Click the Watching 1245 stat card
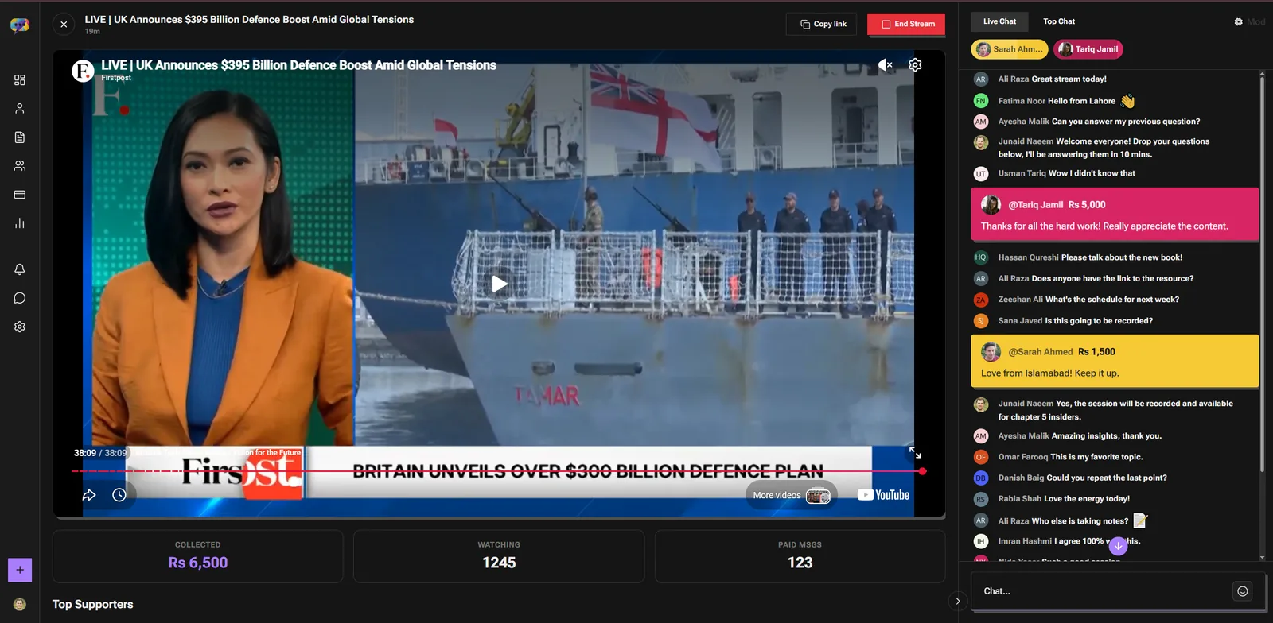Viewport: 1273px width, 623px height. tap(499, 556)
